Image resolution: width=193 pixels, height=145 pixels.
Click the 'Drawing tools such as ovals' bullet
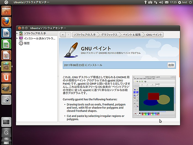point(96,108)
